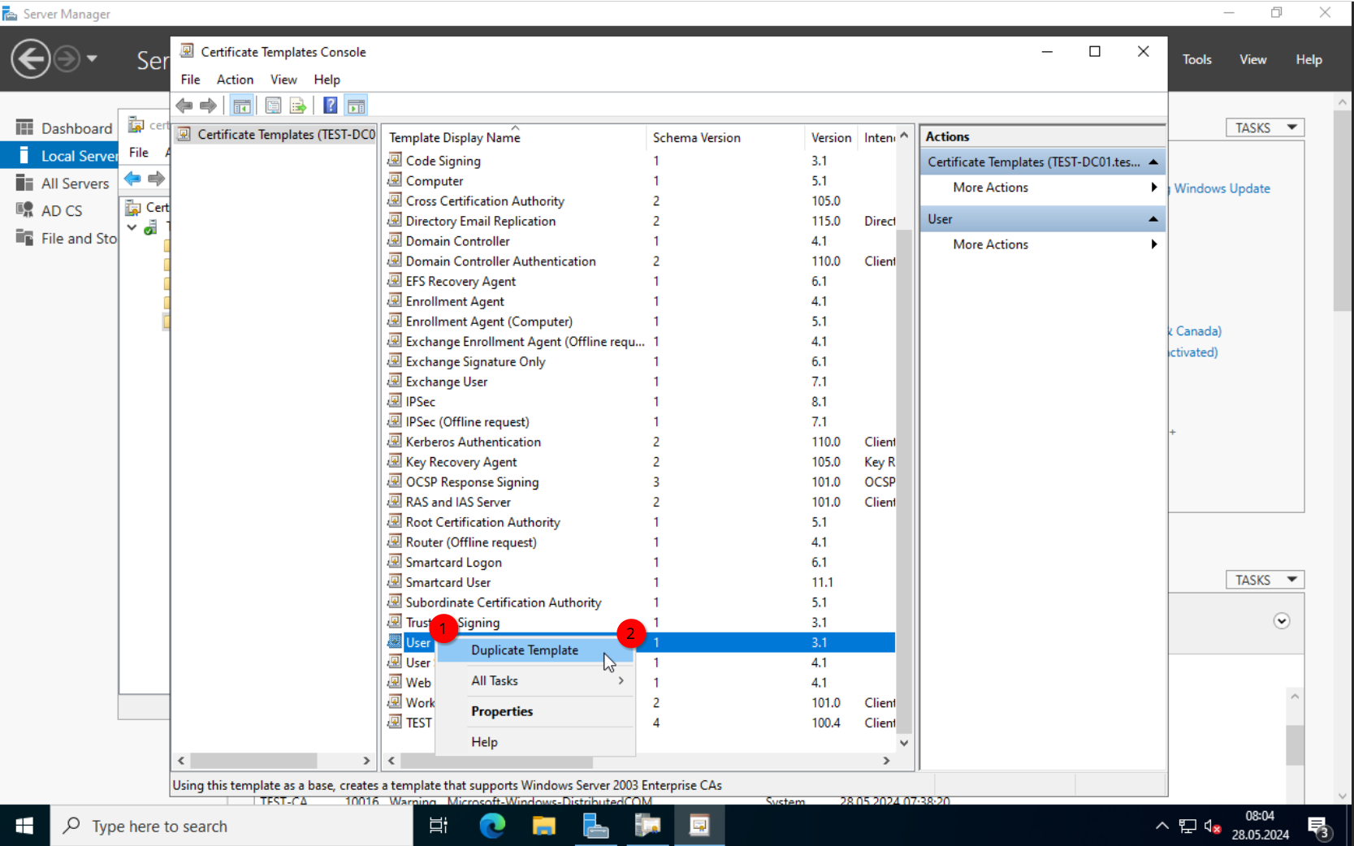Click the template list vertical scrollbar down arrow
1354x846 pixels.
point(904,742)
